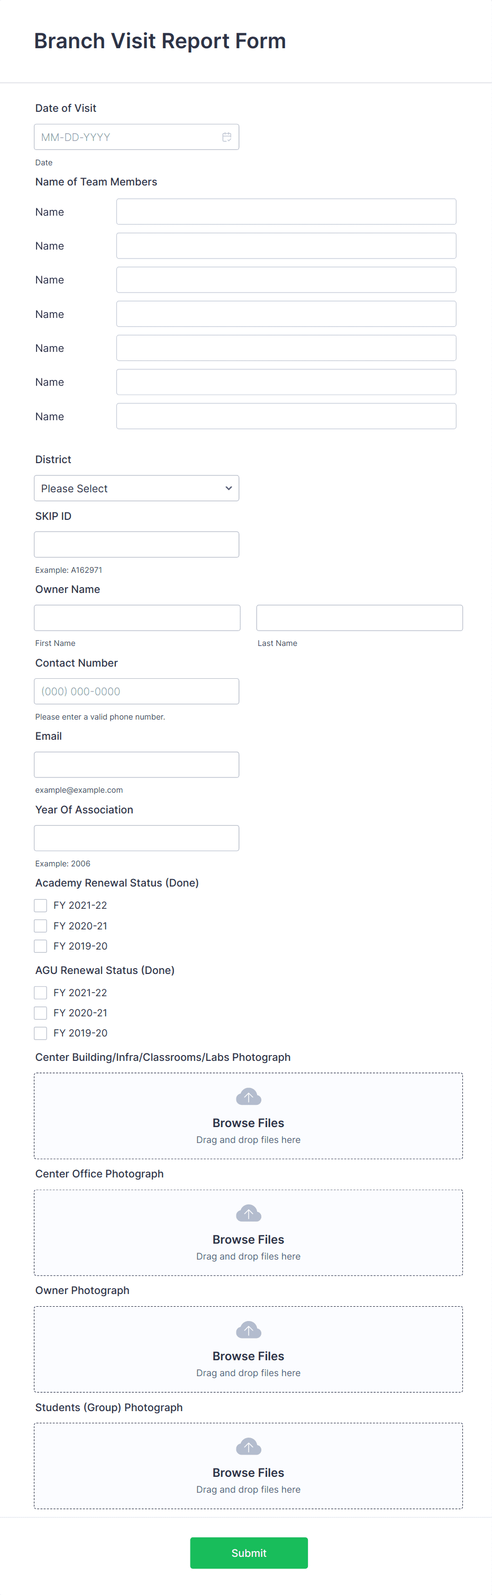492x1595 pixels.
Task: Tick FY 2019-20 under Academy Renewal Status
Action: pyautogui.click(x=40, y=946)
